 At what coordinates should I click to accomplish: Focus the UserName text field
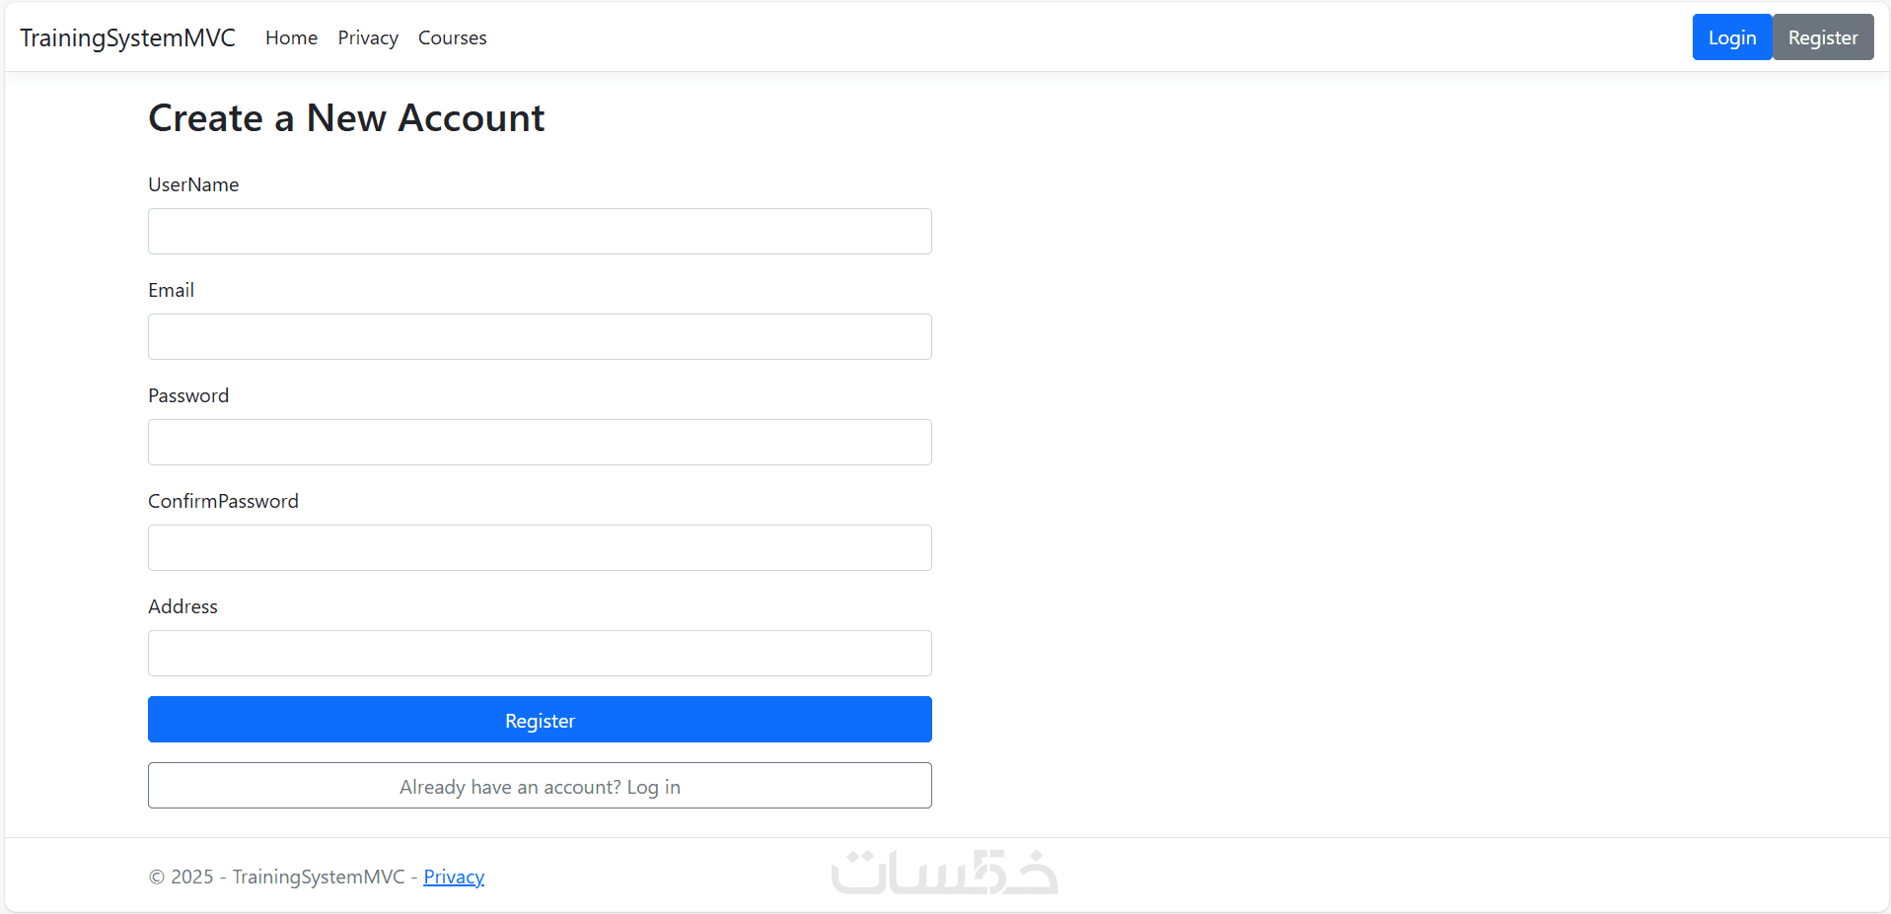[x=540, y=232]
